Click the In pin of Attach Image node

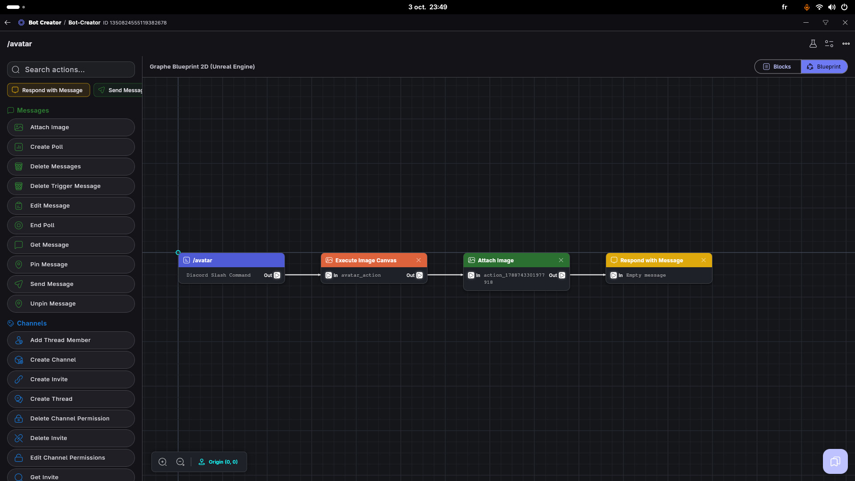coord(471,275)
